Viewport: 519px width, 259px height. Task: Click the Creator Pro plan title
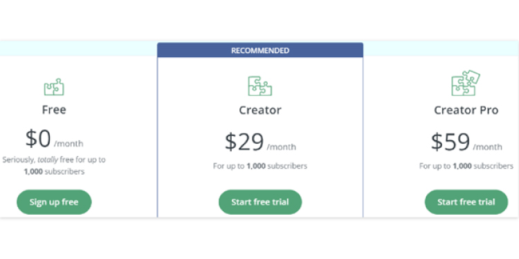coord(466,110)
